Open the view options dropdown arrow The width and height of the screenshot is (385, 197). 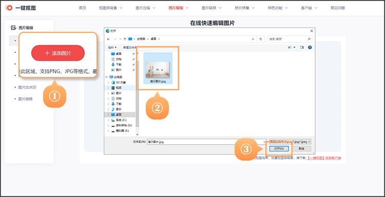295,47
